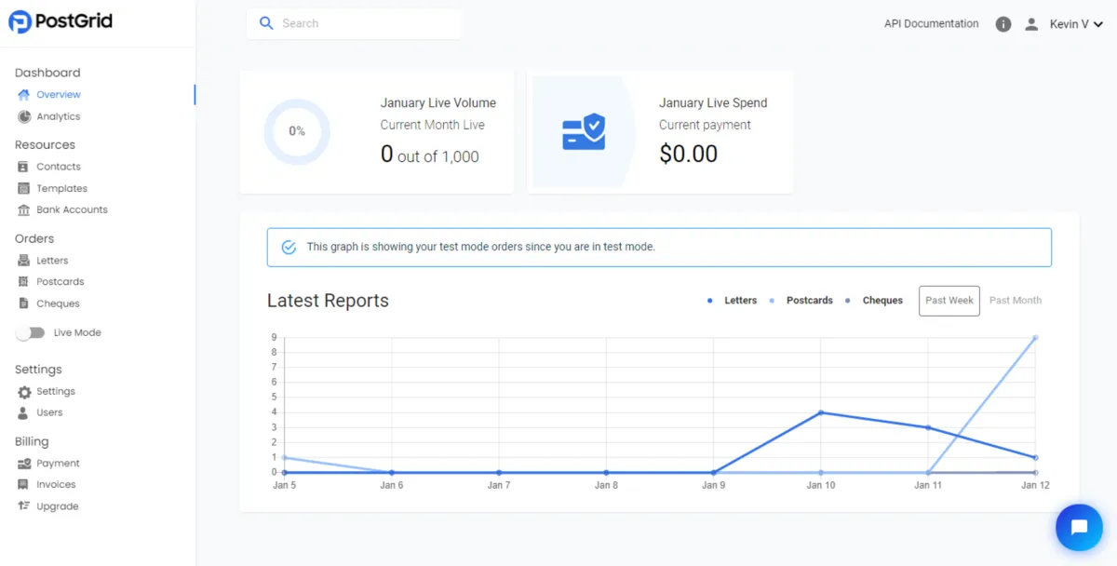Switch the graph to Past Month
The width and height of the screenshot is (1117, 566).
1015,301
